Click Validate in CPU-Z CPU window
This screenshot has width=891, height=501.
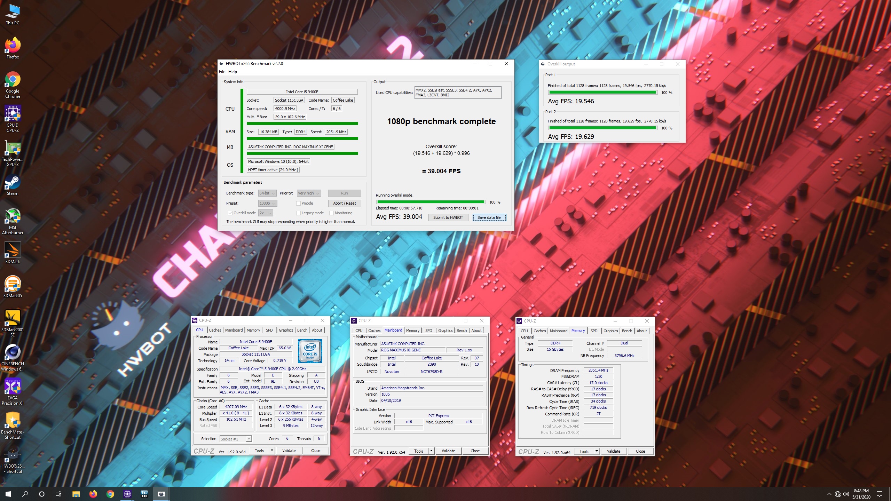[289, 451]
